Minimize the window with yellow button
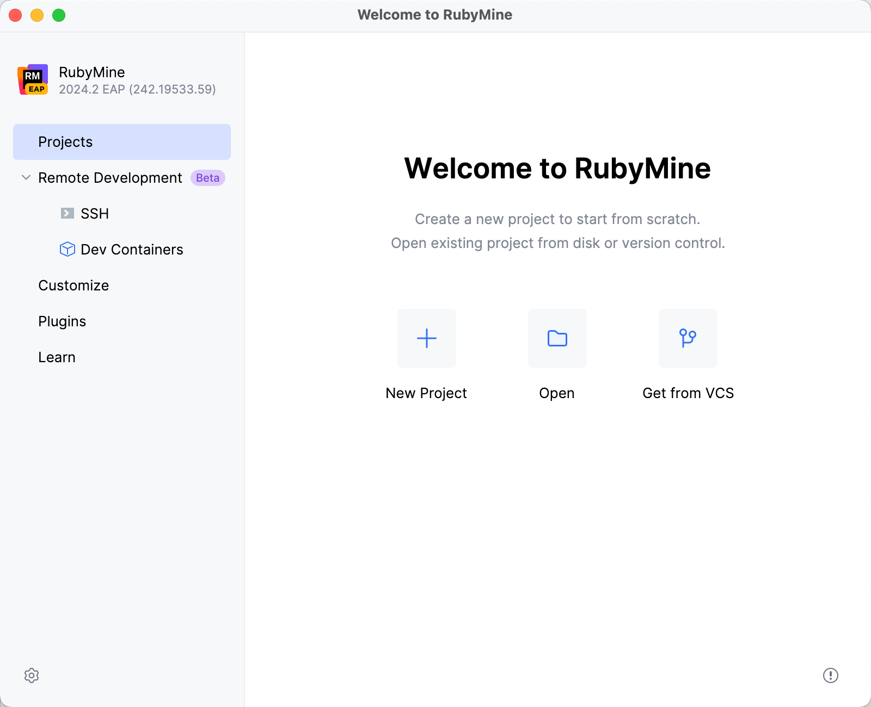 [x=37, y=15]
